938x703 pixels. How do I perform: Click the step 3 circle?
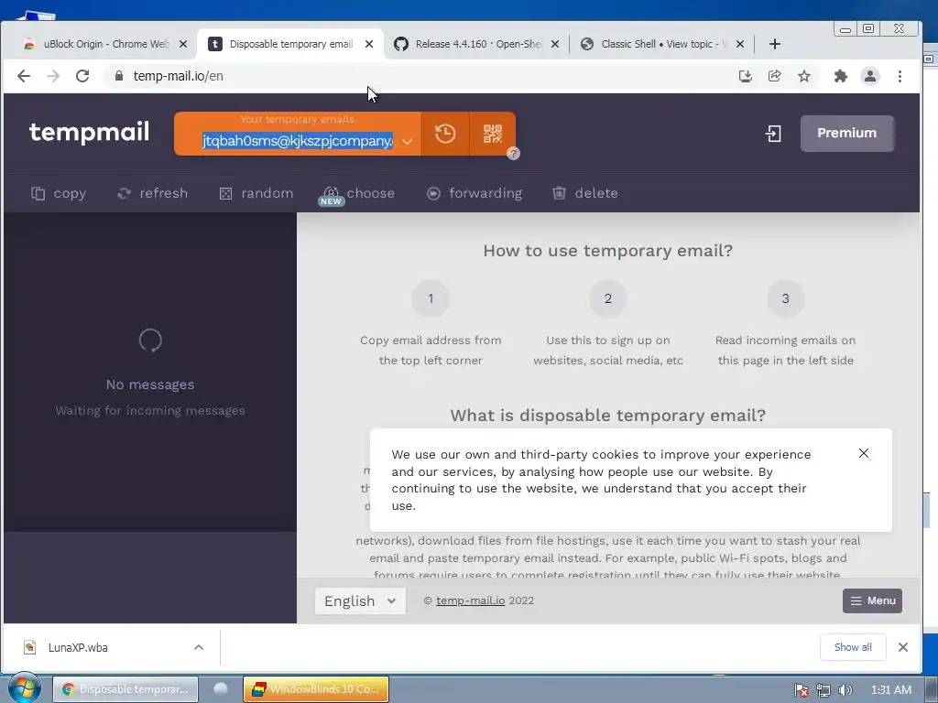tap(785, 298)
